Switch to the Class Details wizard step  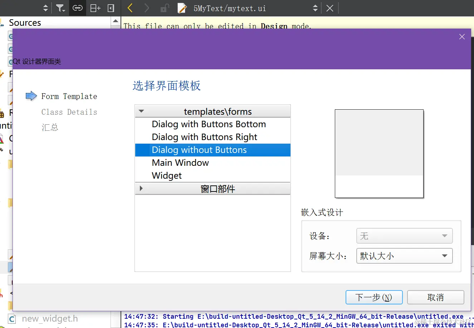pos(69,112)
